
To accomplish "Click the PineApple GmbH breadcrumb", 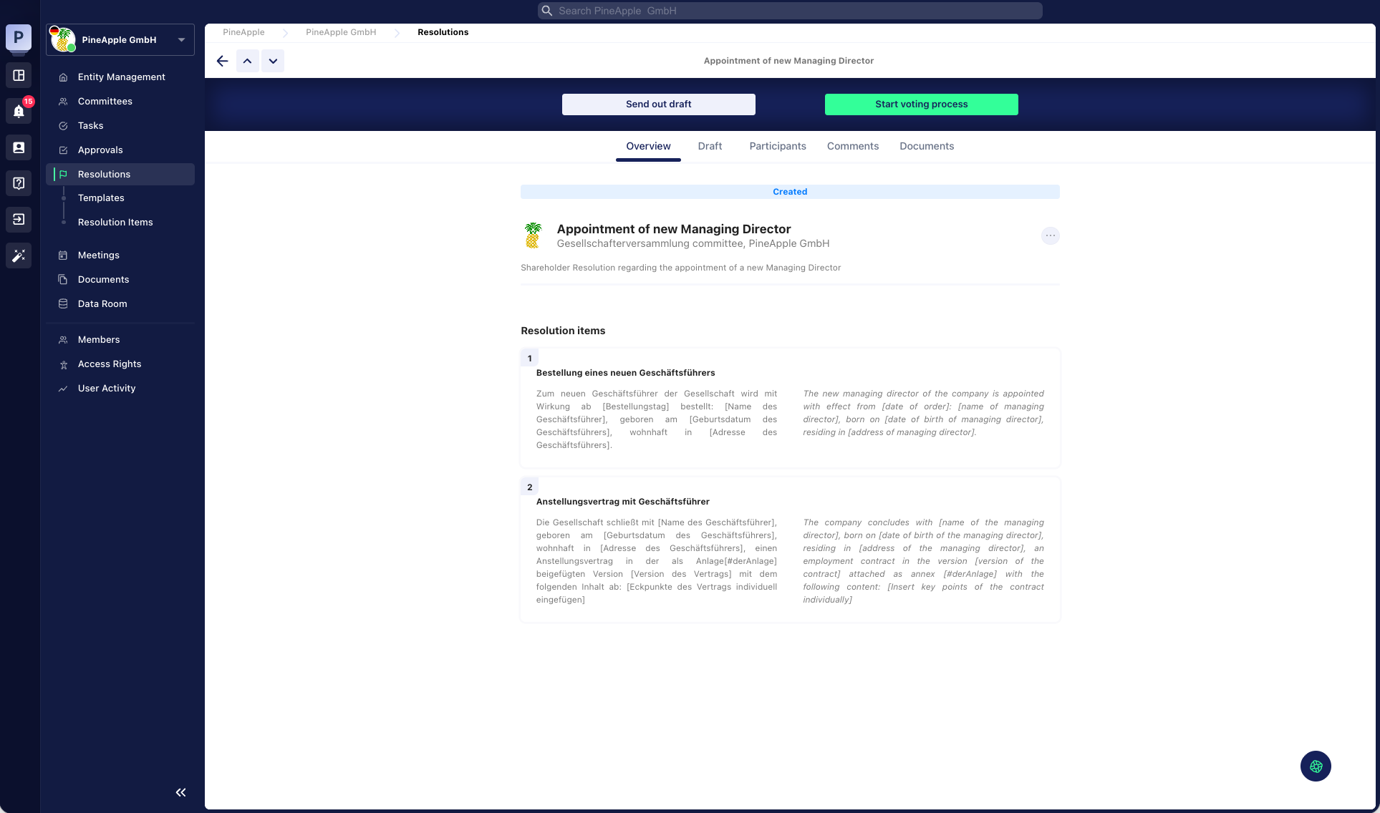I will click(341, 32).
